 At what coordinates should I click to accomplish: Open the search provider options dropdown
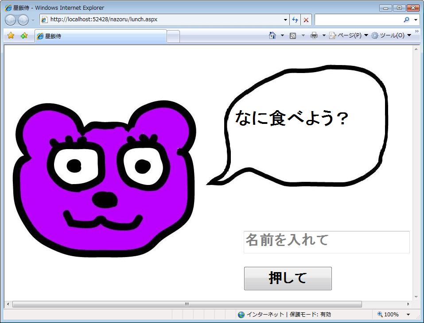pos(416,20)
